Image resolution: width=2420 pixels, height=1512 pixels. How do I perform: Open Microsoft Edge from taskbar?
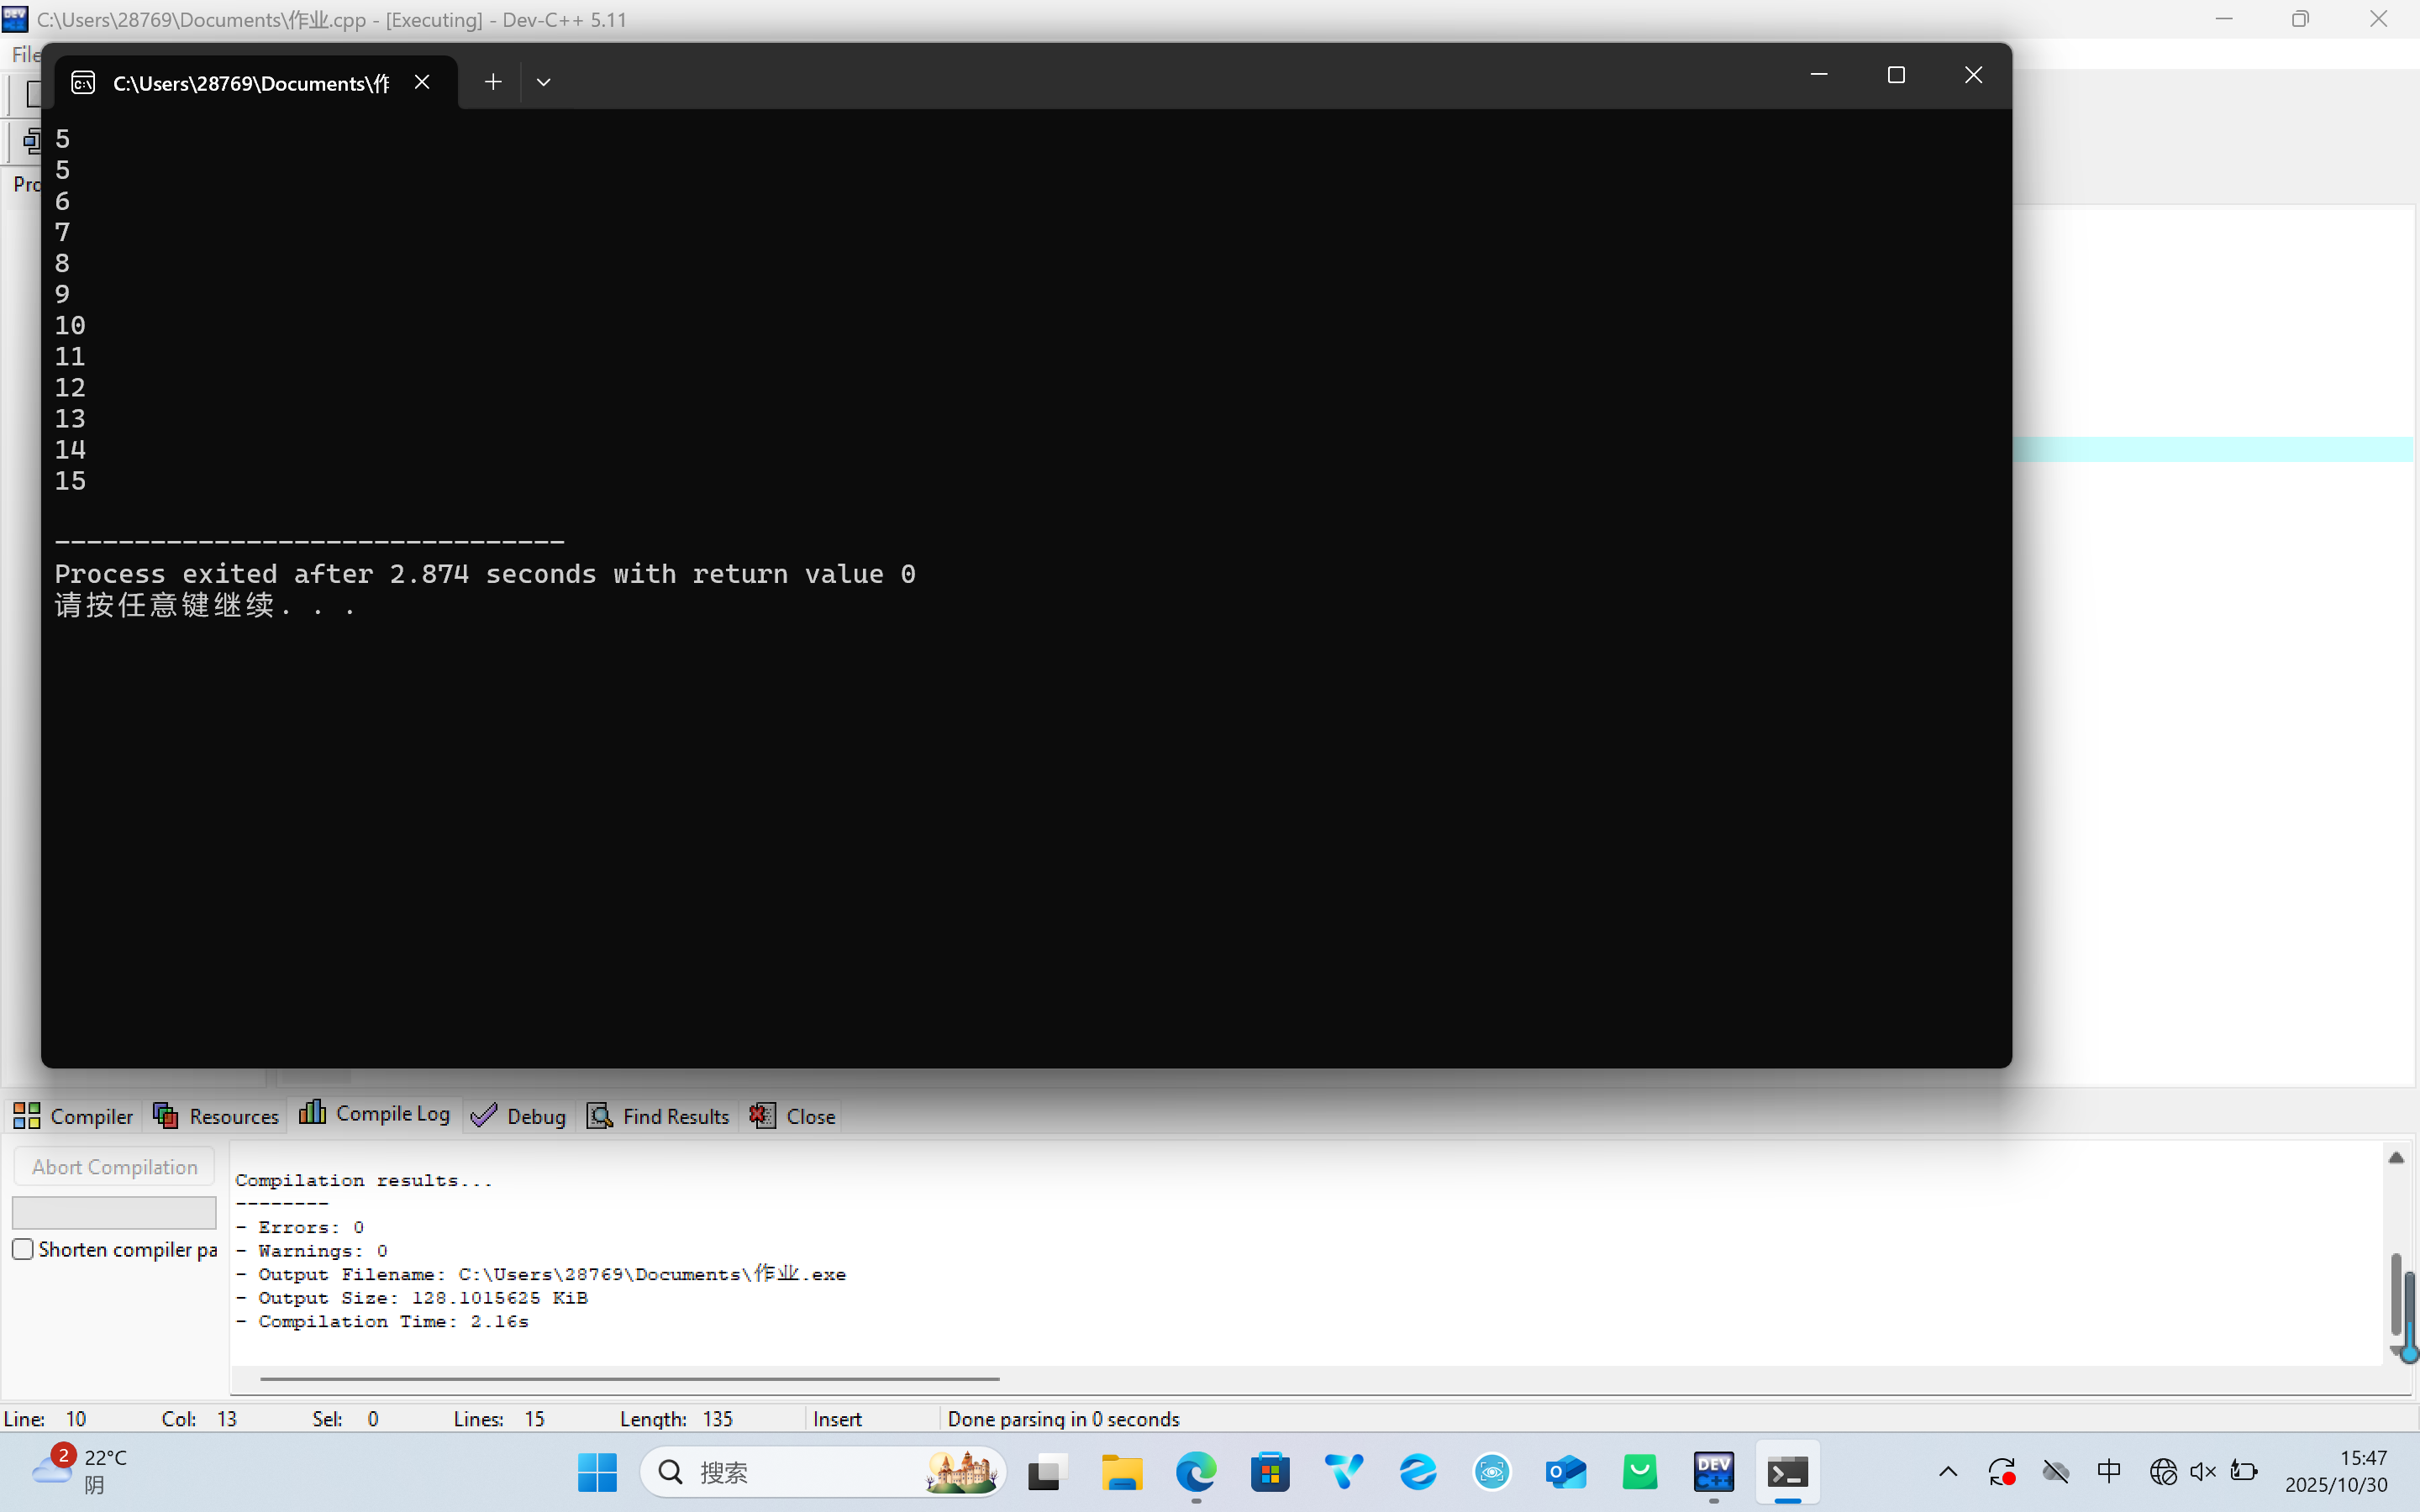(x=1196, y=1472)
